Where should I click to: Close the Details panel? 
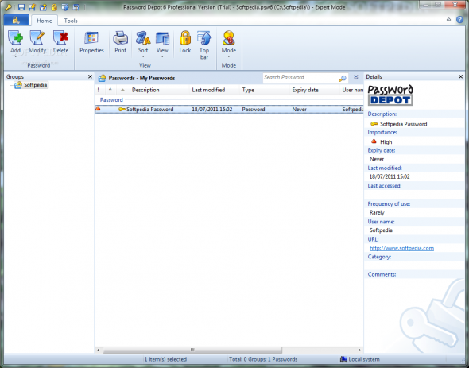[x=460, y=77]
